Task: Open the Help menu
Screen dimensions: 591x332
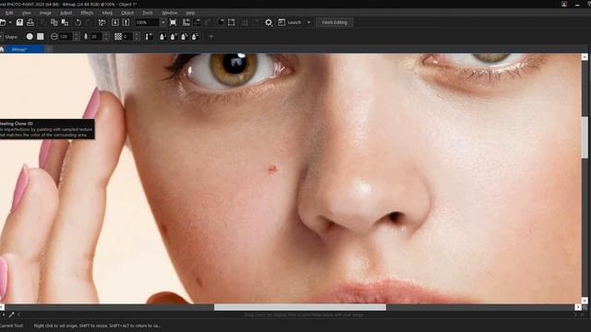Action: point(190,13)
